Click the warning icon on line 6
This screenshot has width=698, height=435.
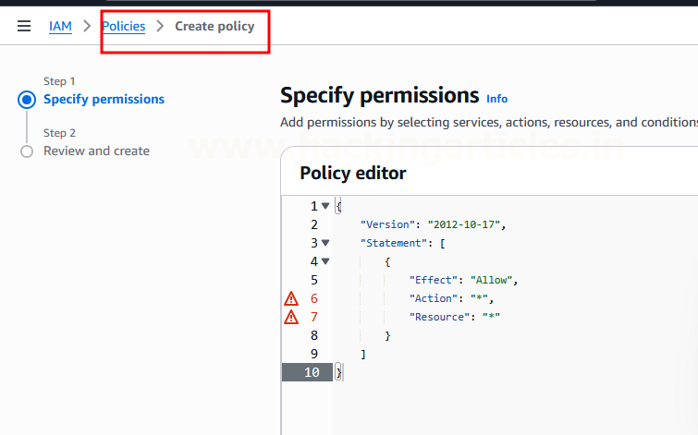coord(291,298)
